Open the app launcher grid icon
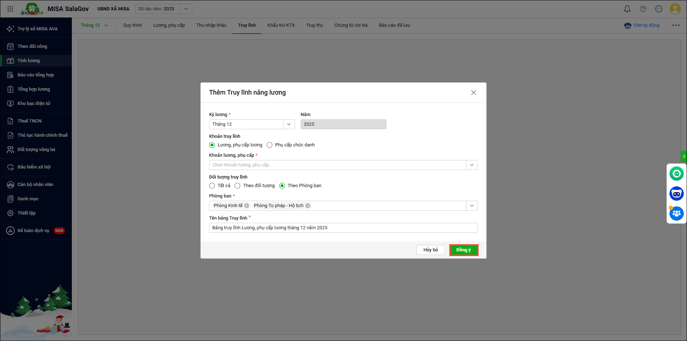 pos(10,9)
